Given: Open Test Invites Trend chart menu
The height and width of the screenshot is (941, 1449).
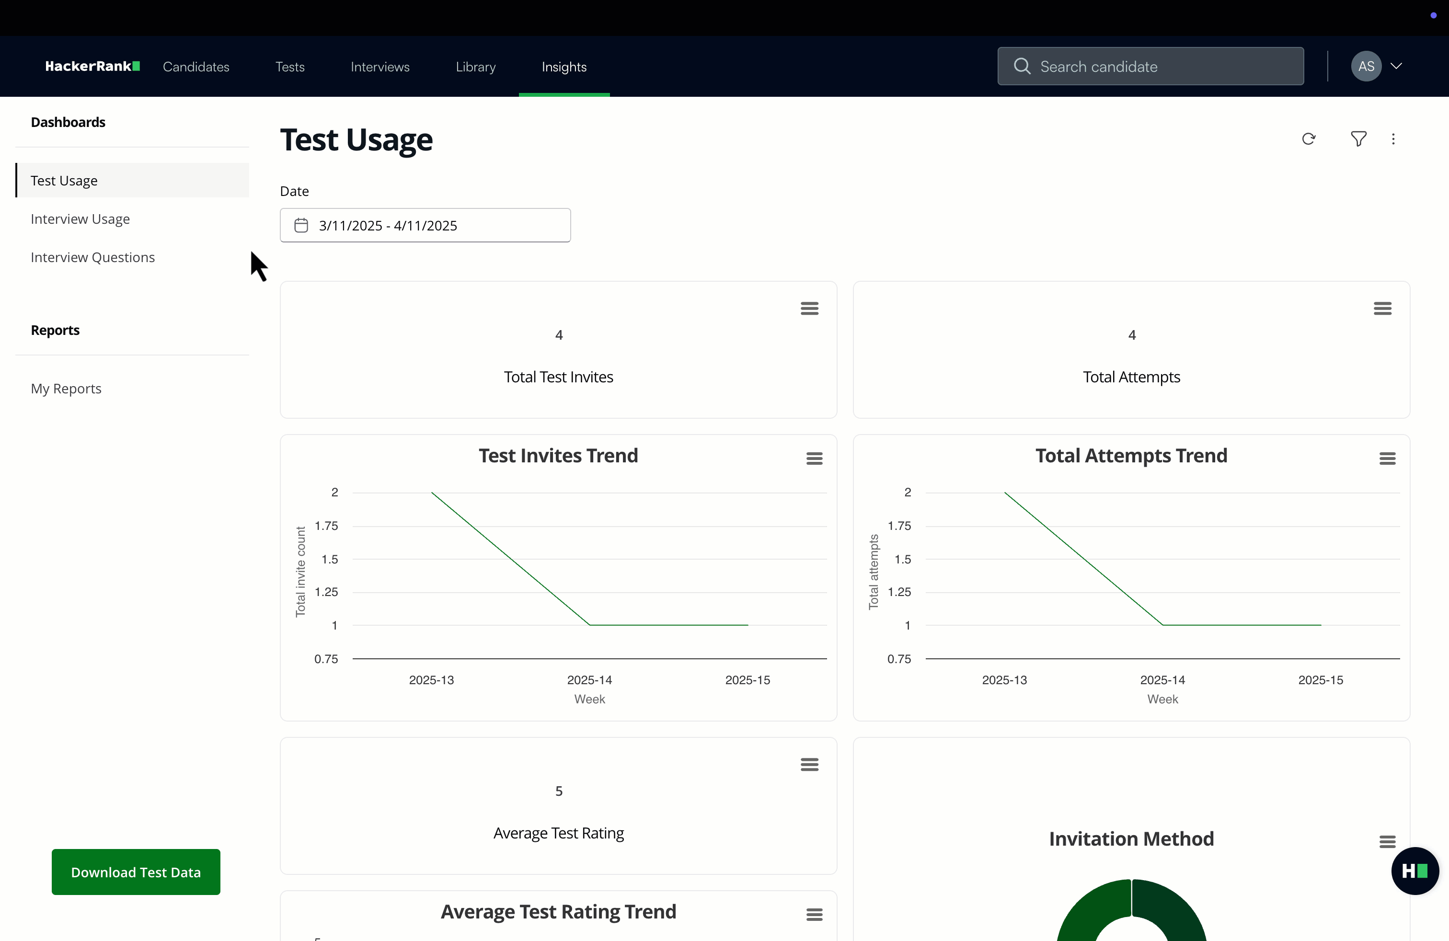Looking at the screenshot, I should tap(814, 459).
